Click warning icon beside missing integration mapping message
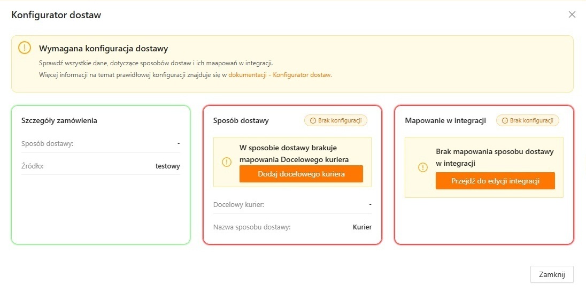Screen dimensions: 586x292 point(422,167)
